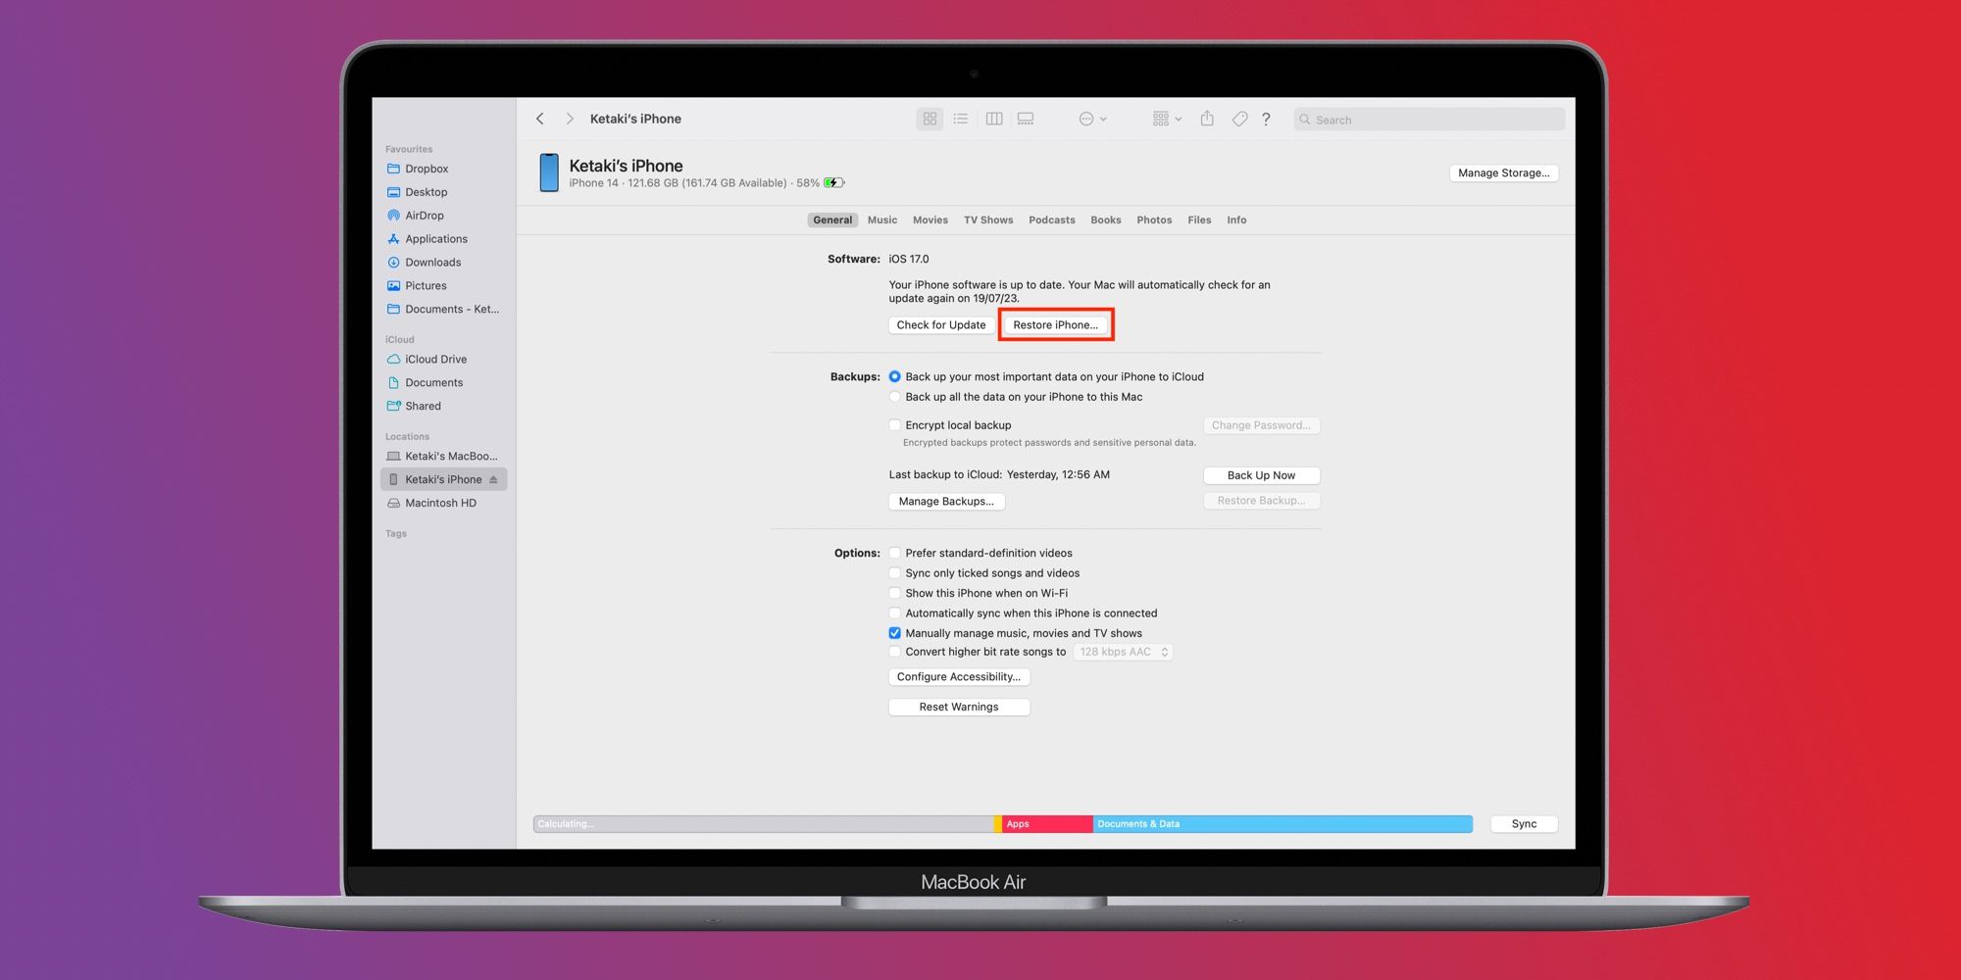
Task: Switch Finder to list view
Action: tap(961, 119)
